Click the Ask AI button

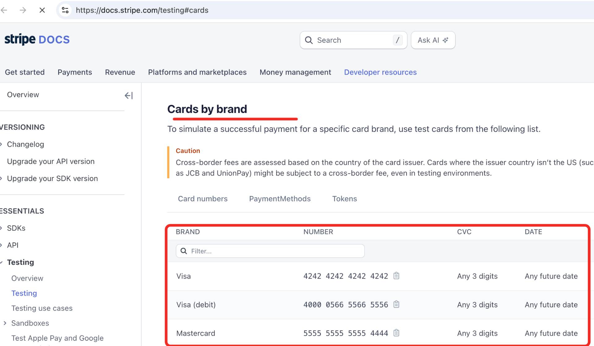tap(433, 40)
